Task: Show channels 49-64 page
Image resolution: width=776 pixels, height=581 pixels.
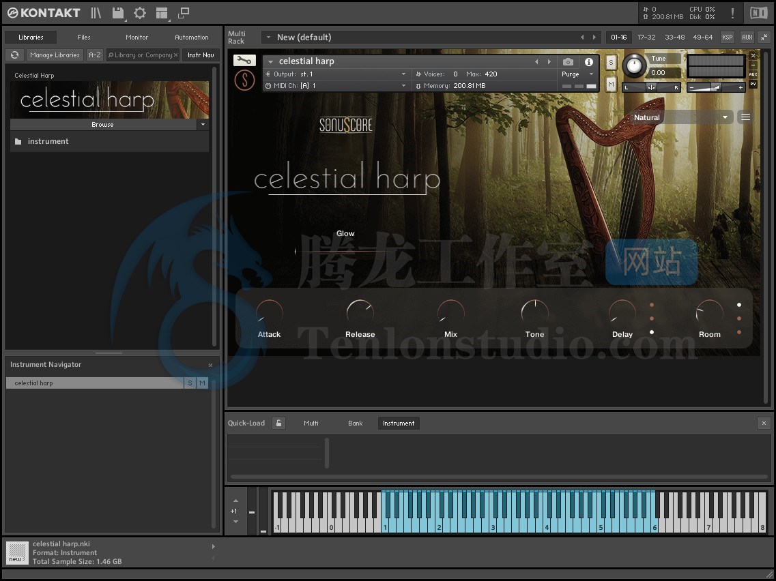Action: (703, 37)
